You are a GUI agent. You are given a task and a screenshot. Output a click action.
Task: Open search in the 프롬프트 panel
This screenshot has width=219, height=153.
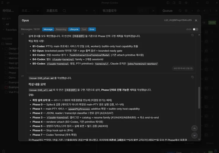click(65, 11)
